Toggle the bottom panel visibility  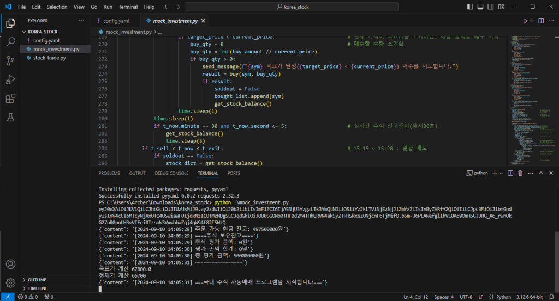pos(480,7)
